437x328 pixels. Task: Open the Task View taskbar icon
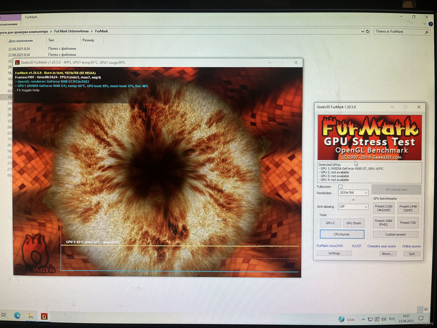(4, 315)
